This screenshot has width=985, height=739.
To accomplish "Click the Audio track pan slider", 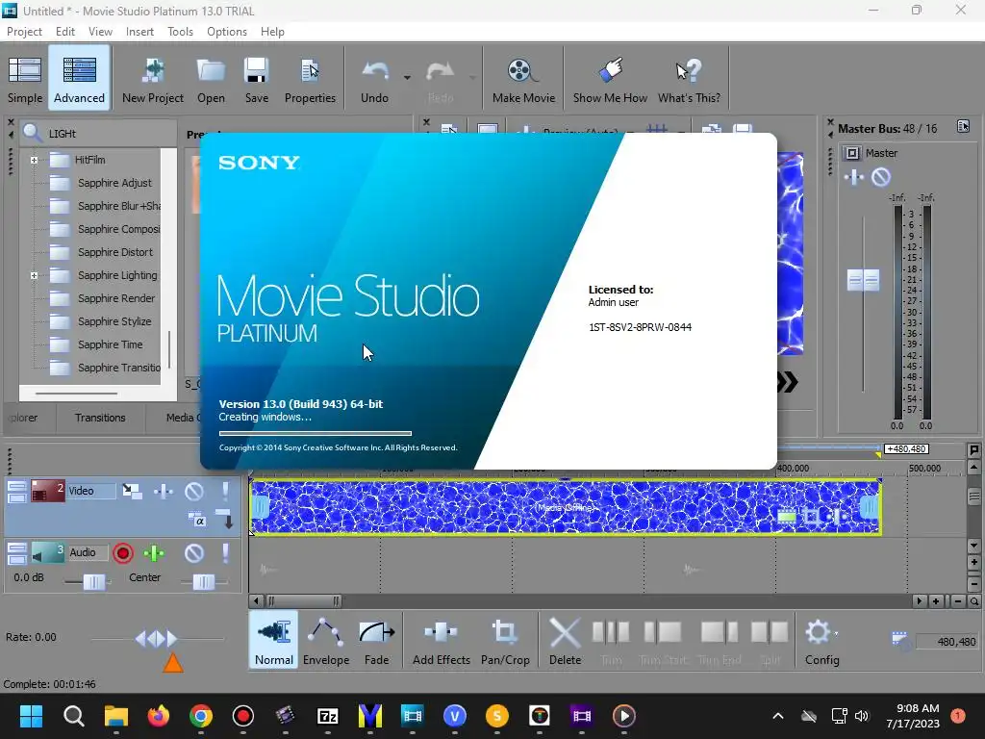I will tap(204, 582).
